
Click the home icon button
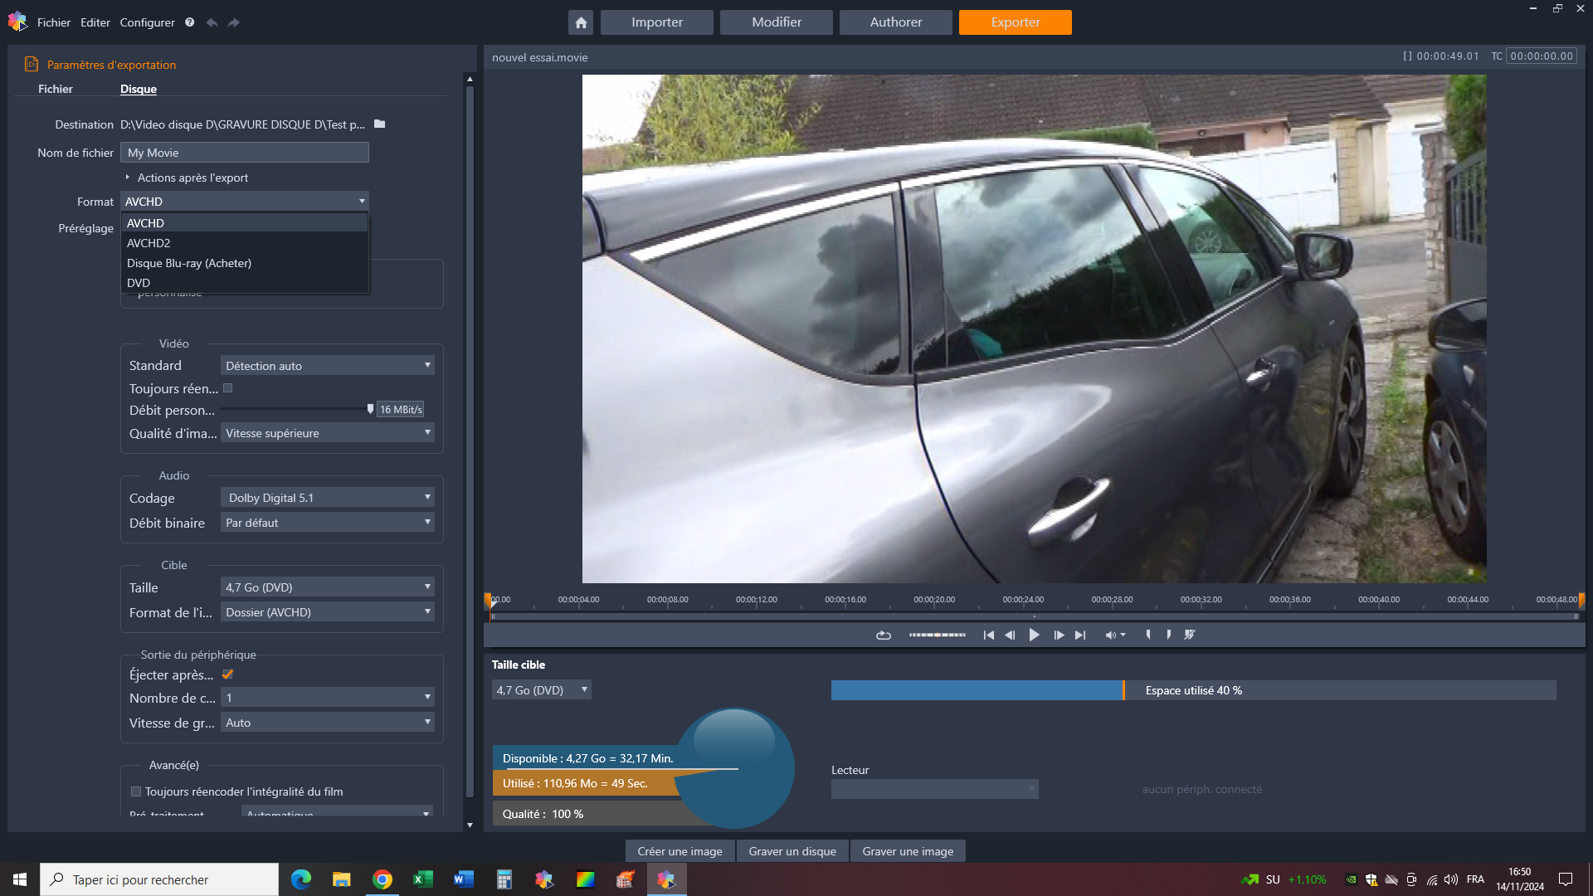[x=581, y=22]
